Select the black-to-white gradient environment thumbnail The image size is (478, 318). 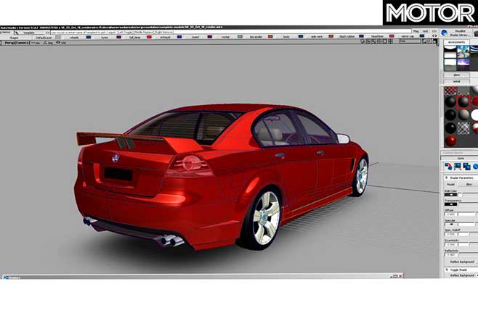point(450,52)
